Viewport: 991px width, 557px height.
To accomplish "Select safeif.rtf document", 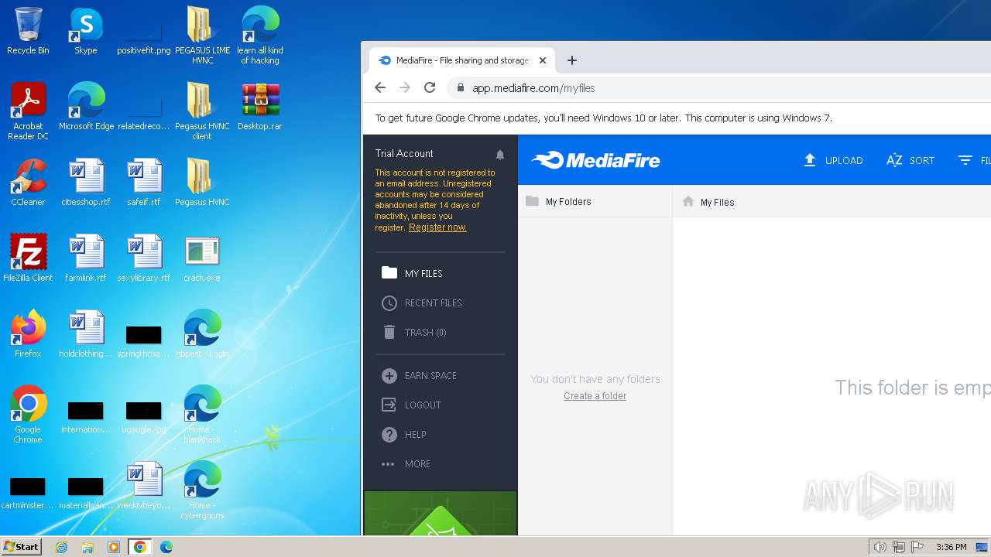I will point(144,183).
